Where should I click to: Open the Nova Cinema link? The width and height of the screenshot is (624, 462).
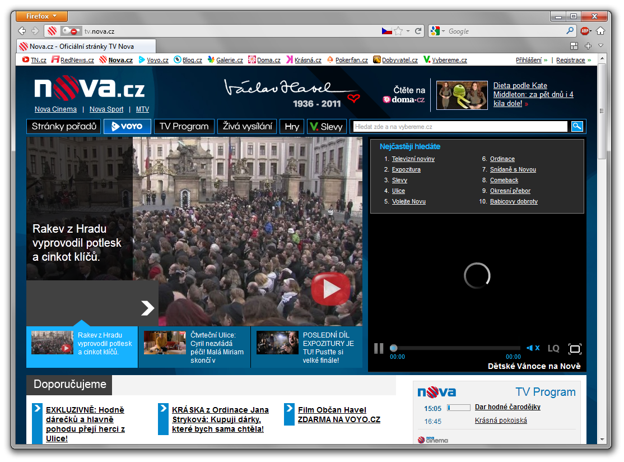[55, 109]
